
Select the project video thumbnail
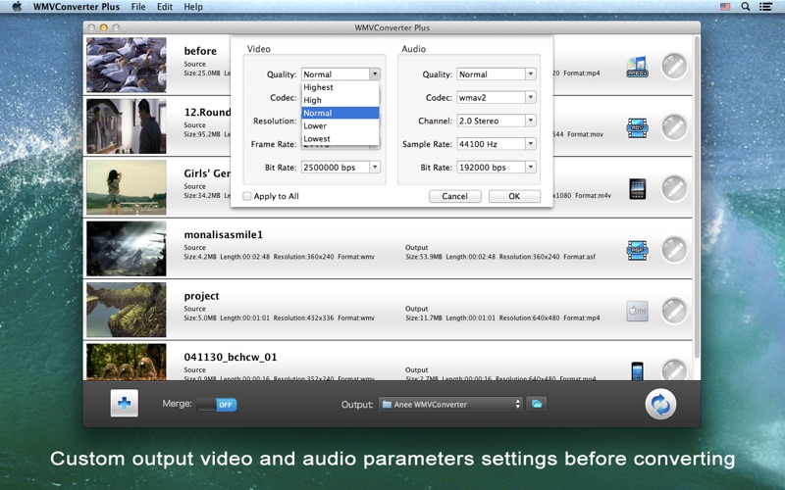[x=127, y=310]
